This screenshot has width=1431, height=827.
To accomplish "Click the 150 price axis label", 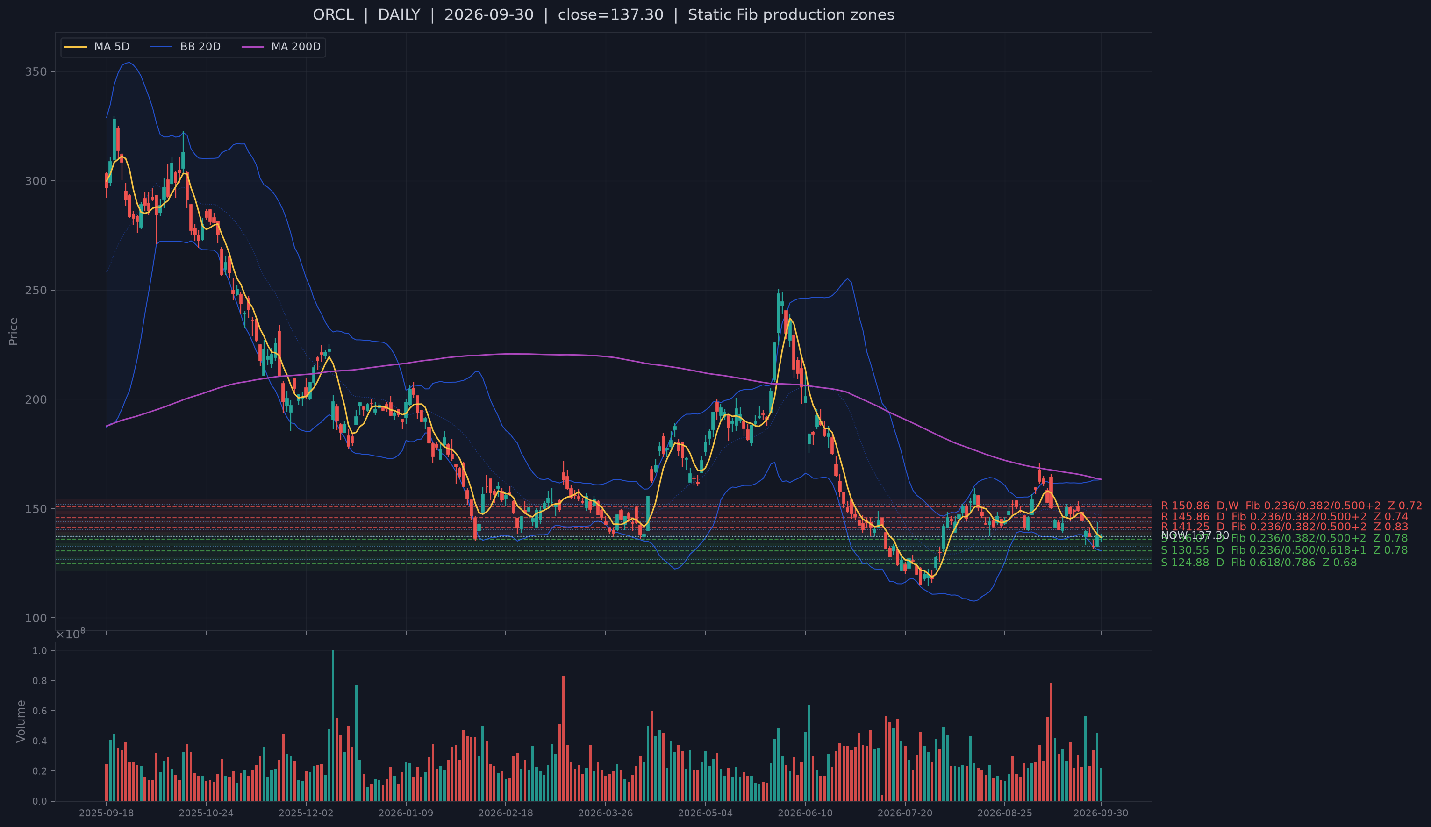I will point(36,508).
